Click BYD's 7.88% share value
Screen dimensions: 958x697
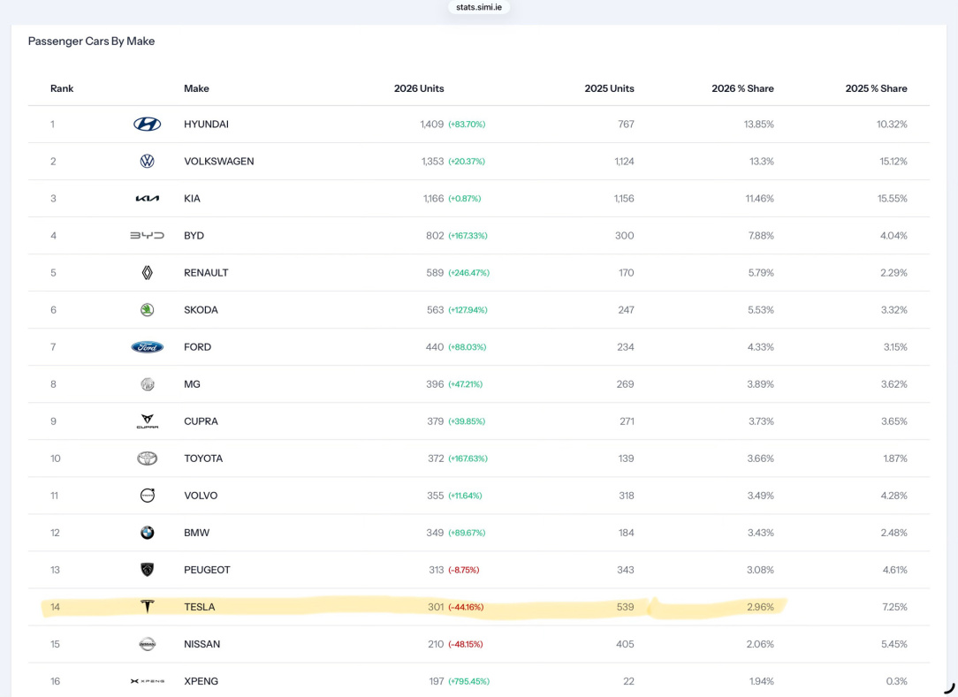[x=761, y=235]
